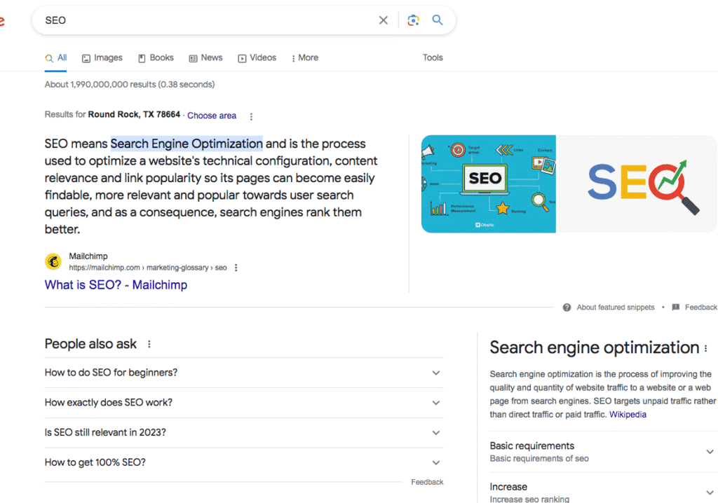This screenshot has width=718, height=503.
Task: Click the SEO thumbnail image beside the snippet
Action: pos(488,183)
